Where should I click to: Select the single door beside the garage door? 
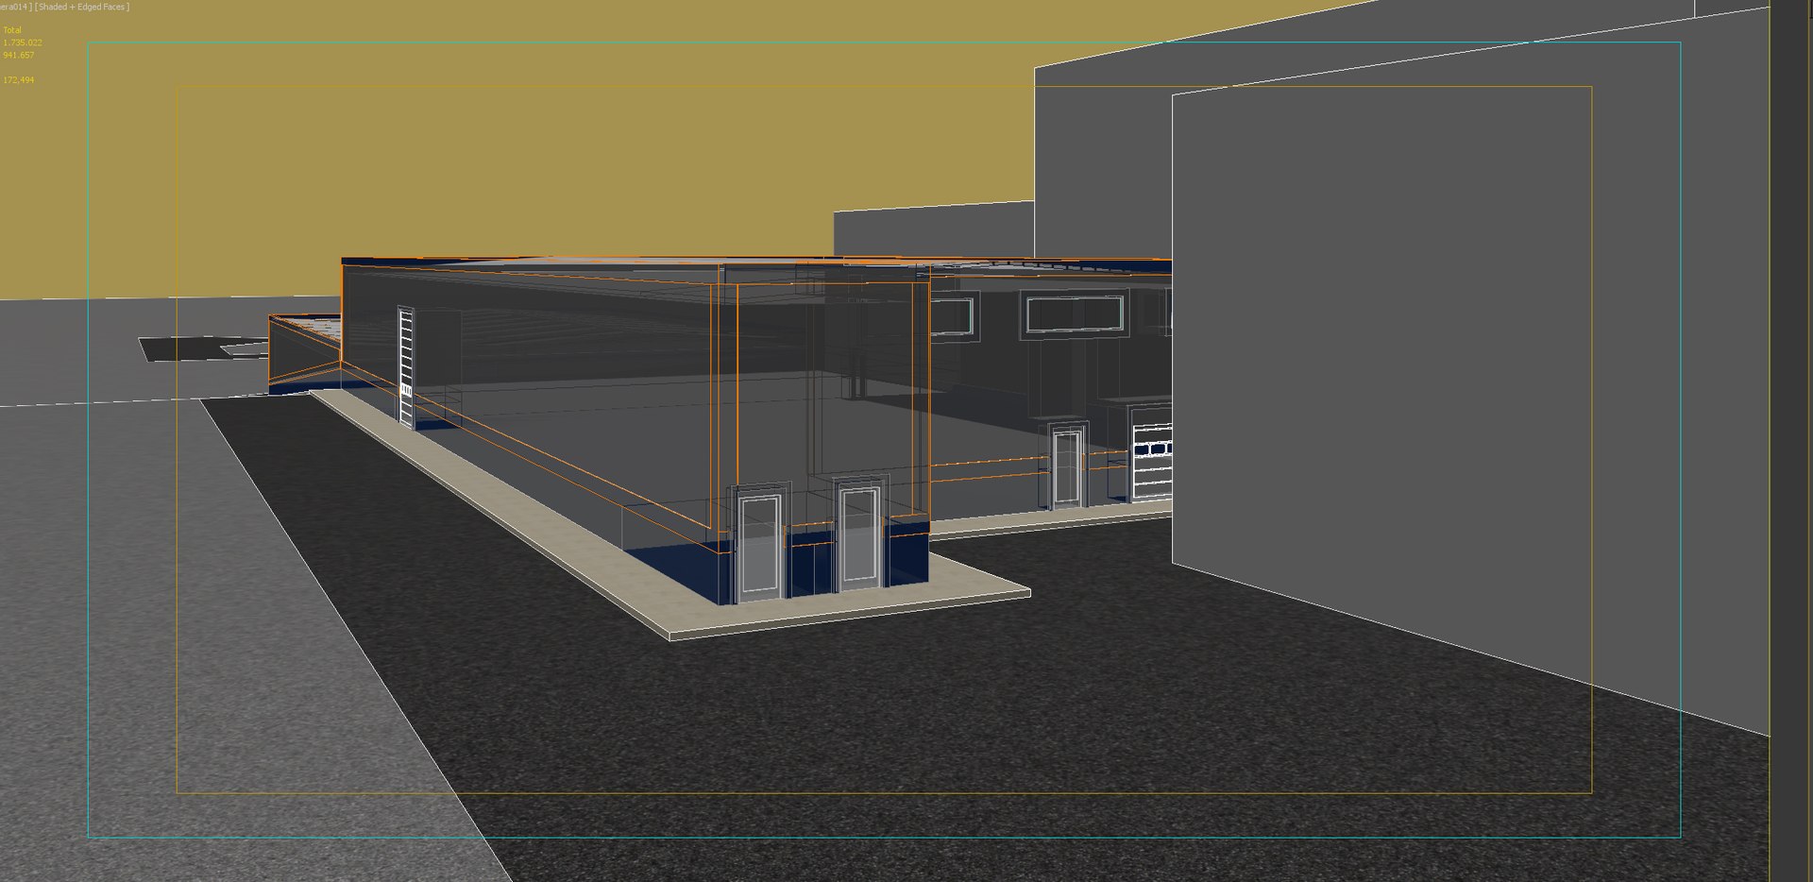[x=1067, y=467]
